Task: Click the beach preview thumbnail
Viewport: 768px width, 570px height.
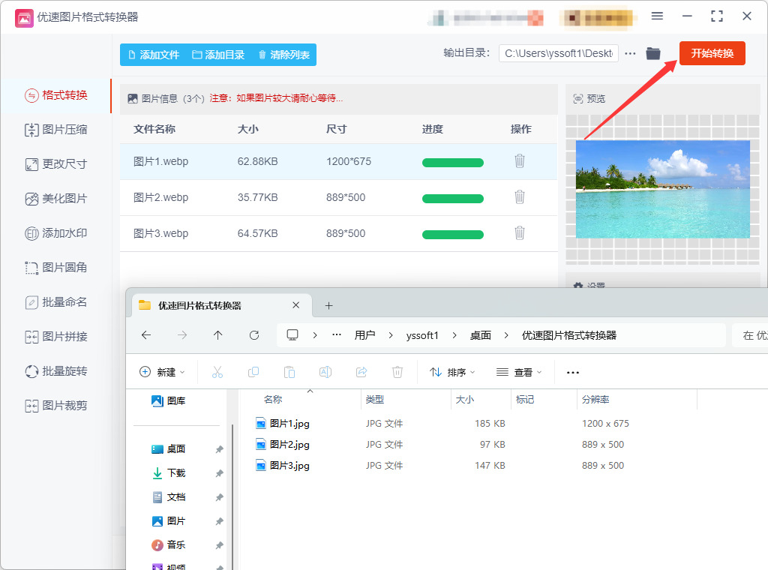Action: coord(663,189)
